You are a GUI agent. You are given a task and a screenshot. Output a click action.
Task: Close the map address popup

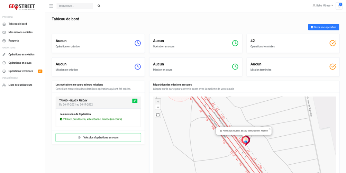coord(270,129)
